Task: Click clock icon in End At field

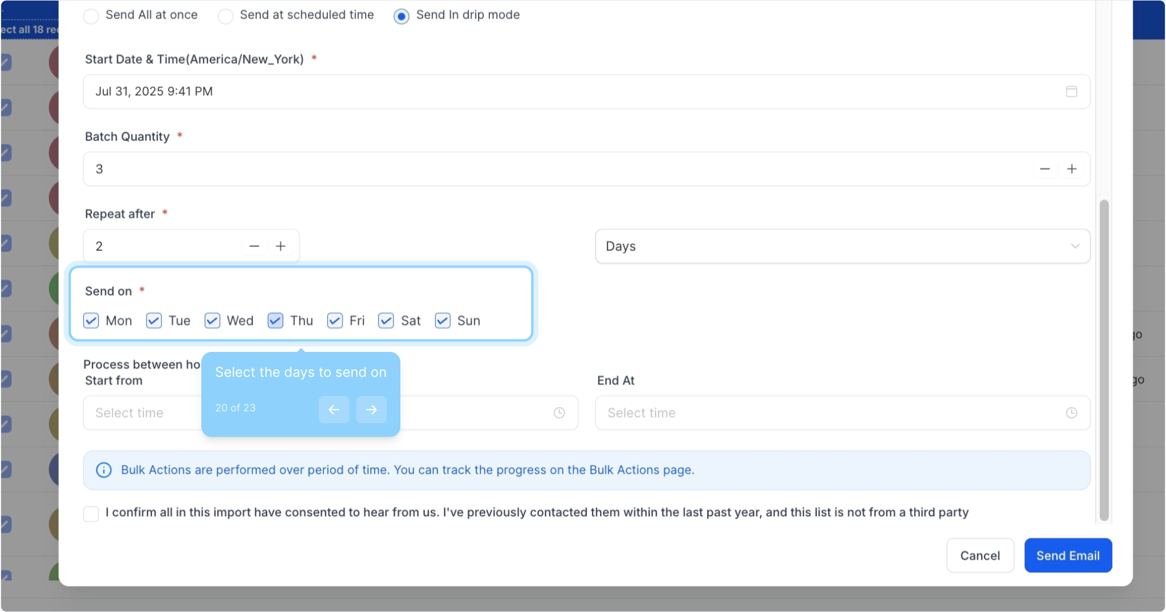Action: point(1071,413)
